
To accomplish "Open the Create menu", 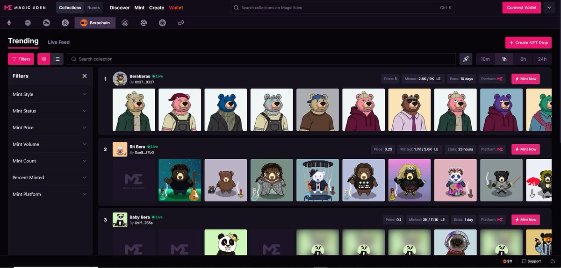I will click(x=157, y=7).
